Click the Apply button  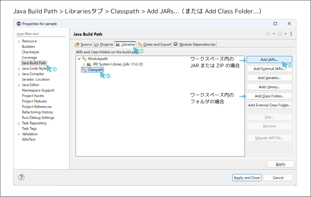tap(280, 164)
